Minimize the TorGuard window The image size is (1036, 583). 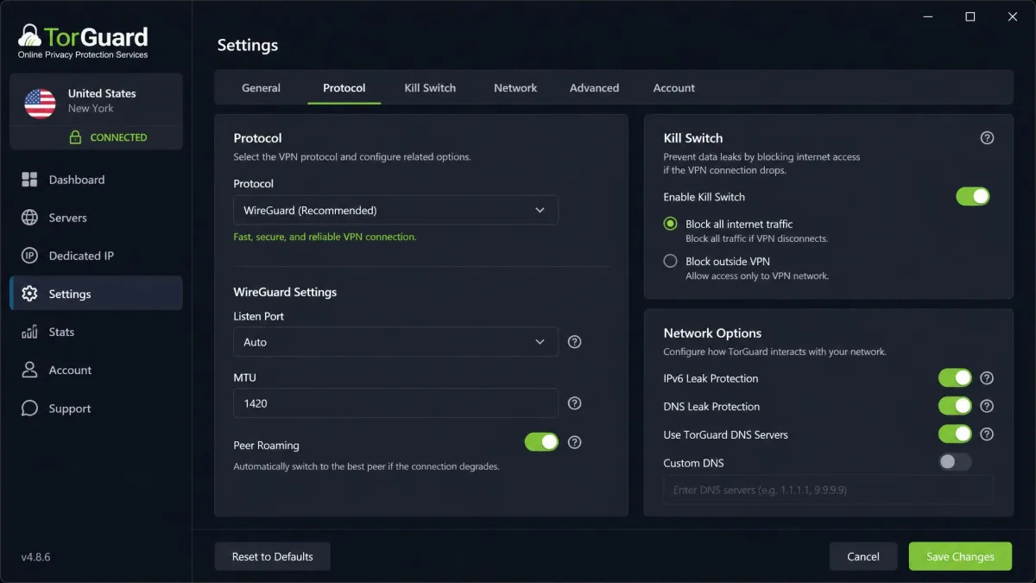coord(926,17)
